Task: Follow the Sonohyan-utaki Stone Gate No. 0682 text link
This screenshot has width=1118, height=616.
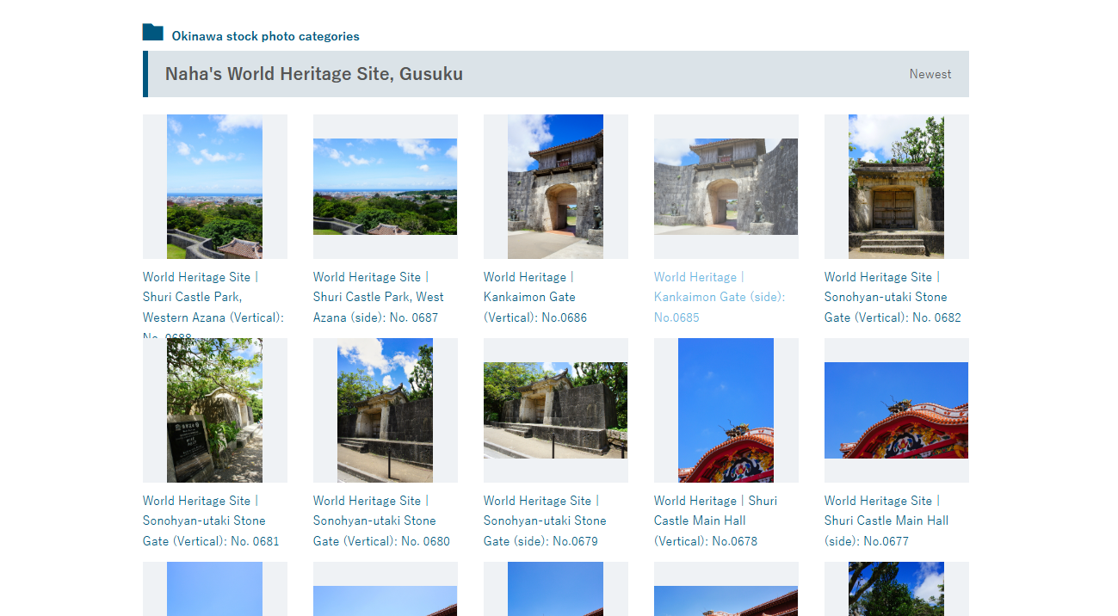Action: (x=893, y=297)
